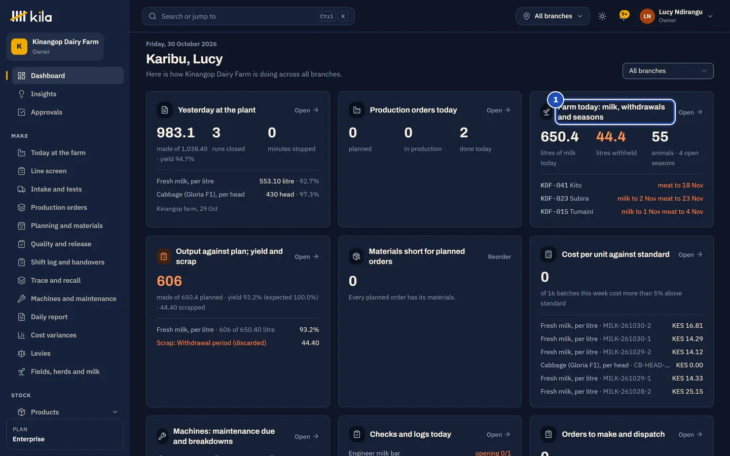Click the Production orders today card icon
This screenshot has height=456, width=730.
357,110
